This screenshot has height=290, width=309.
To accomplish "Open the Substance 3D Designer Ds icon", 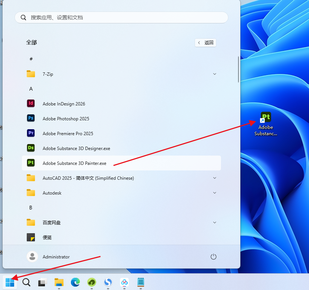I will click(31, 148).
